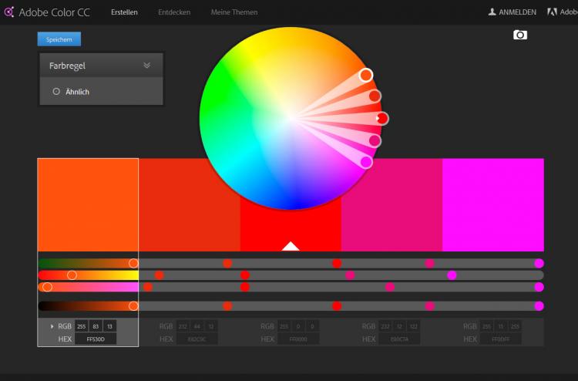Click the camera icon to create from image
The image size is (578, 381).
click(x=520, y=35)
